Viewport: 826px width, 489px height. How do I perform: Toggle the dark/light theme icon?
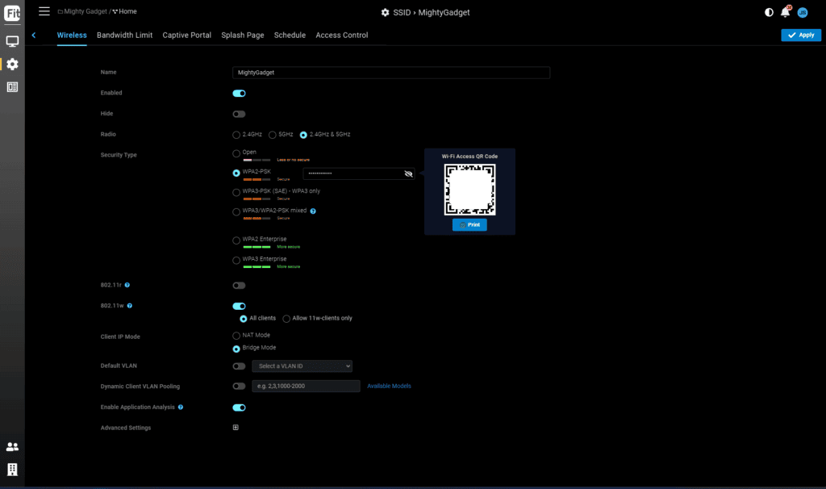click(769, 12)
